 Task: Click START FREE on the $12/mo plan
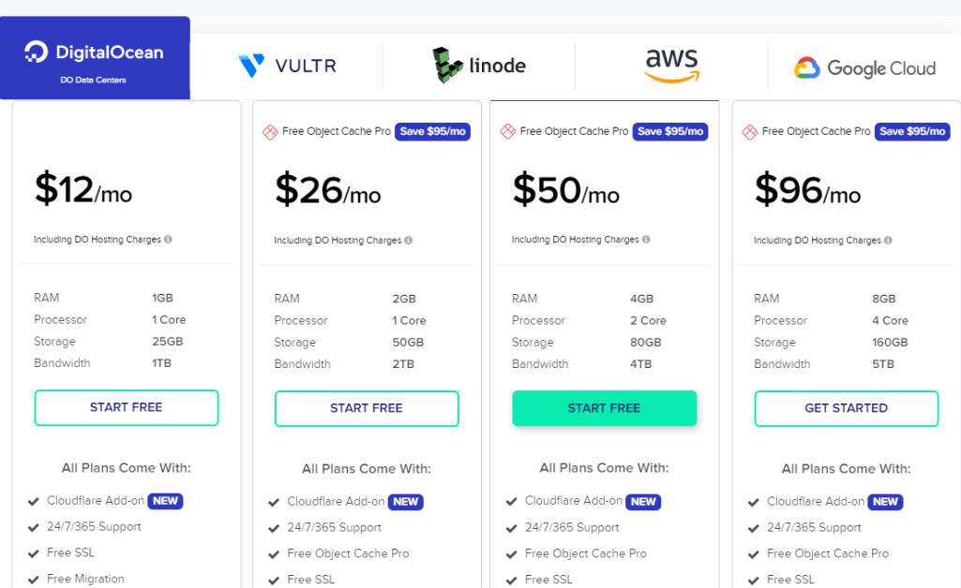coord(127,407)
